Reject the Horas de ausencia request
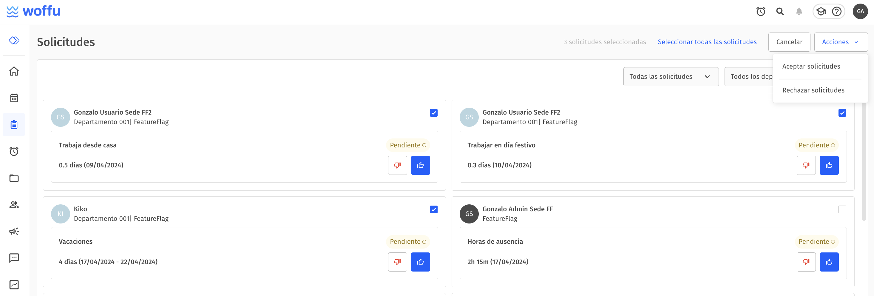This screenshot has height=296, width=874. [x=806, y=262]
